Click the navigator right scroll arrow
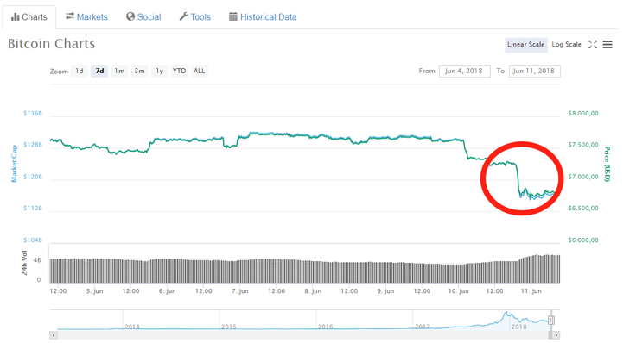The width and height of the screenshot is (636, 343). 556,335
